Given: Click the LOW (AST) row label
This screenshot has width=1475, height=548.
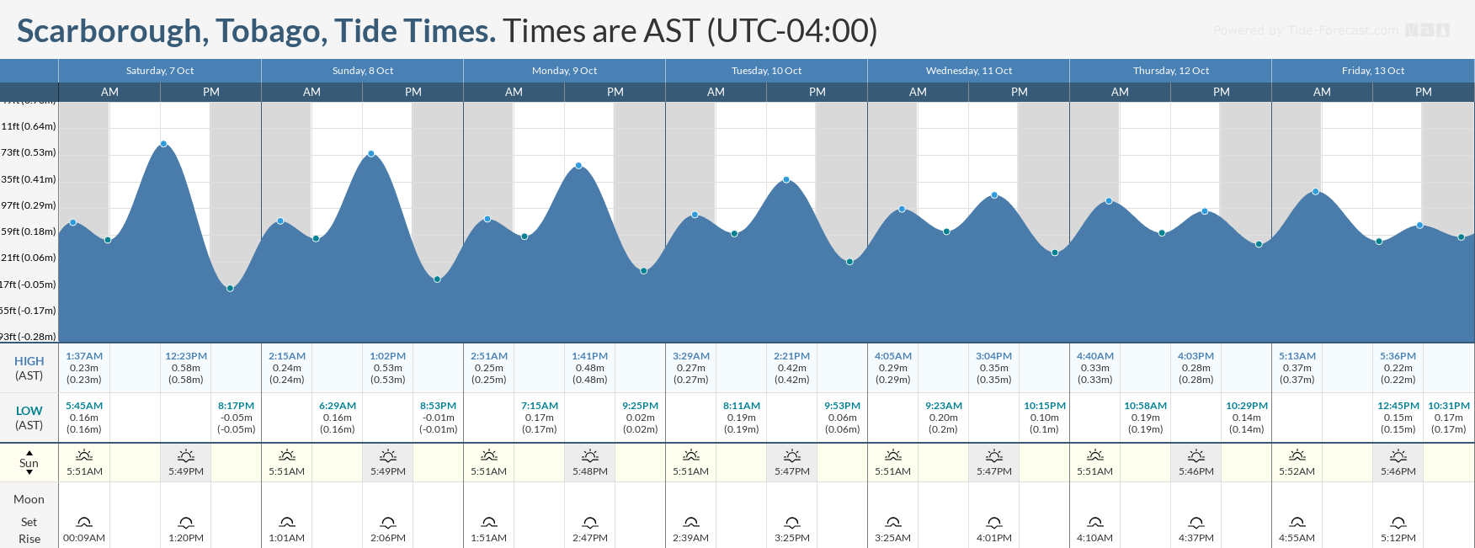Looking at the screenshot, I should pyautogui.click(x=29, y=418).
